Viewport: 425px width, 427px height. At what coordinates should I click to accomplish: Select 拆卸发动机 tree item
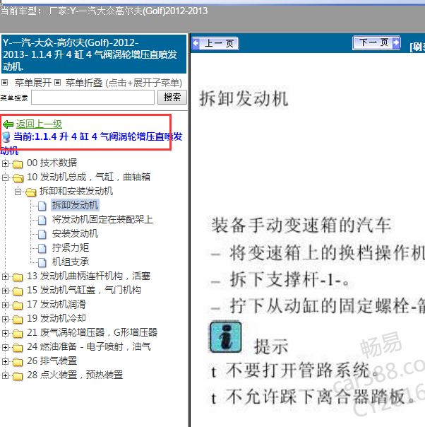(x=75, y=205)
